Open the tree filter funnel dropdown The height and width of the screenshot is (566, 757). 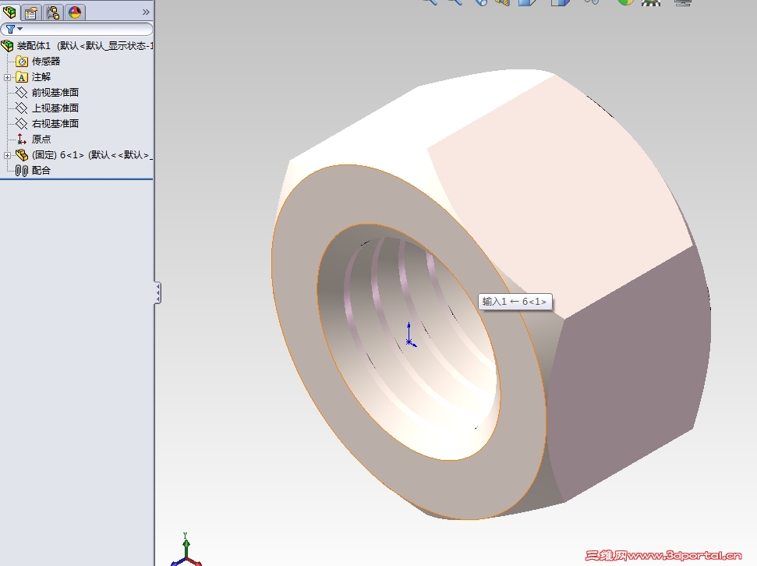(13, 29)
